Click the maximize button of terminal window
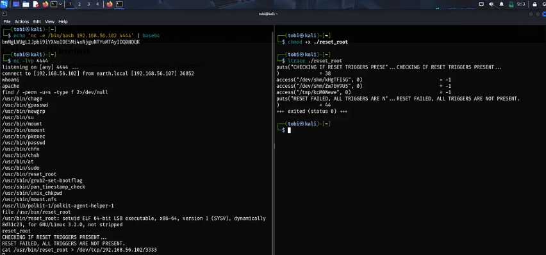 pos(538,14)
